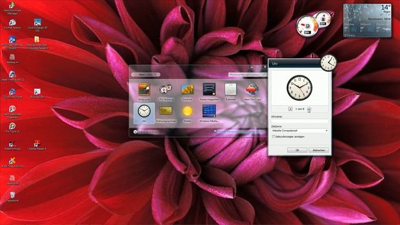This screenshot has height=225, width=400.
Task: Select the Bildpuzzle gadget icon
Action: (x=144, y=89)
